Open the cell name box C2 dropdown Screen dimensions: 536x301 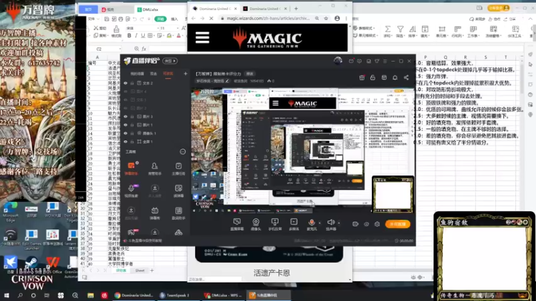click(120, 49)
